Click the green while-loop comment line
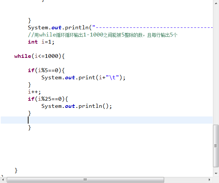 [x=103, y=35]
